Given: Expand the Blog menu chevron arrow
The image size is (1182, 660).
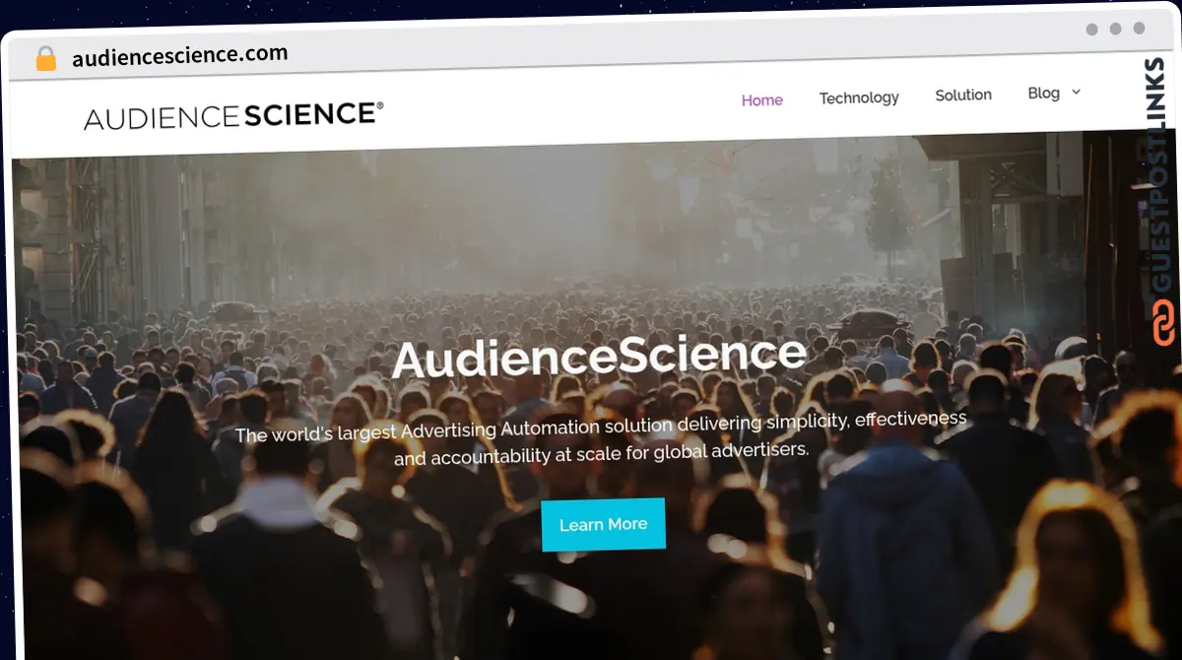Looking at the screenshot, I should pyautogui.click(x=1076, y=92).
